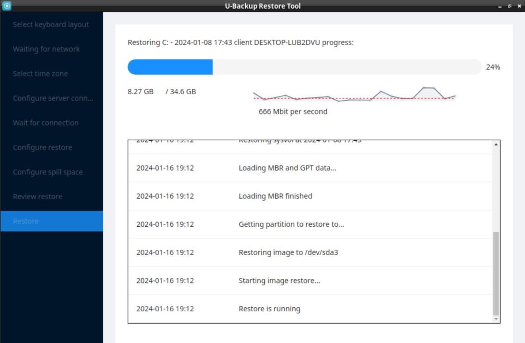
Task: Click the log scrollbar down arrow
Action: [496, 319]
